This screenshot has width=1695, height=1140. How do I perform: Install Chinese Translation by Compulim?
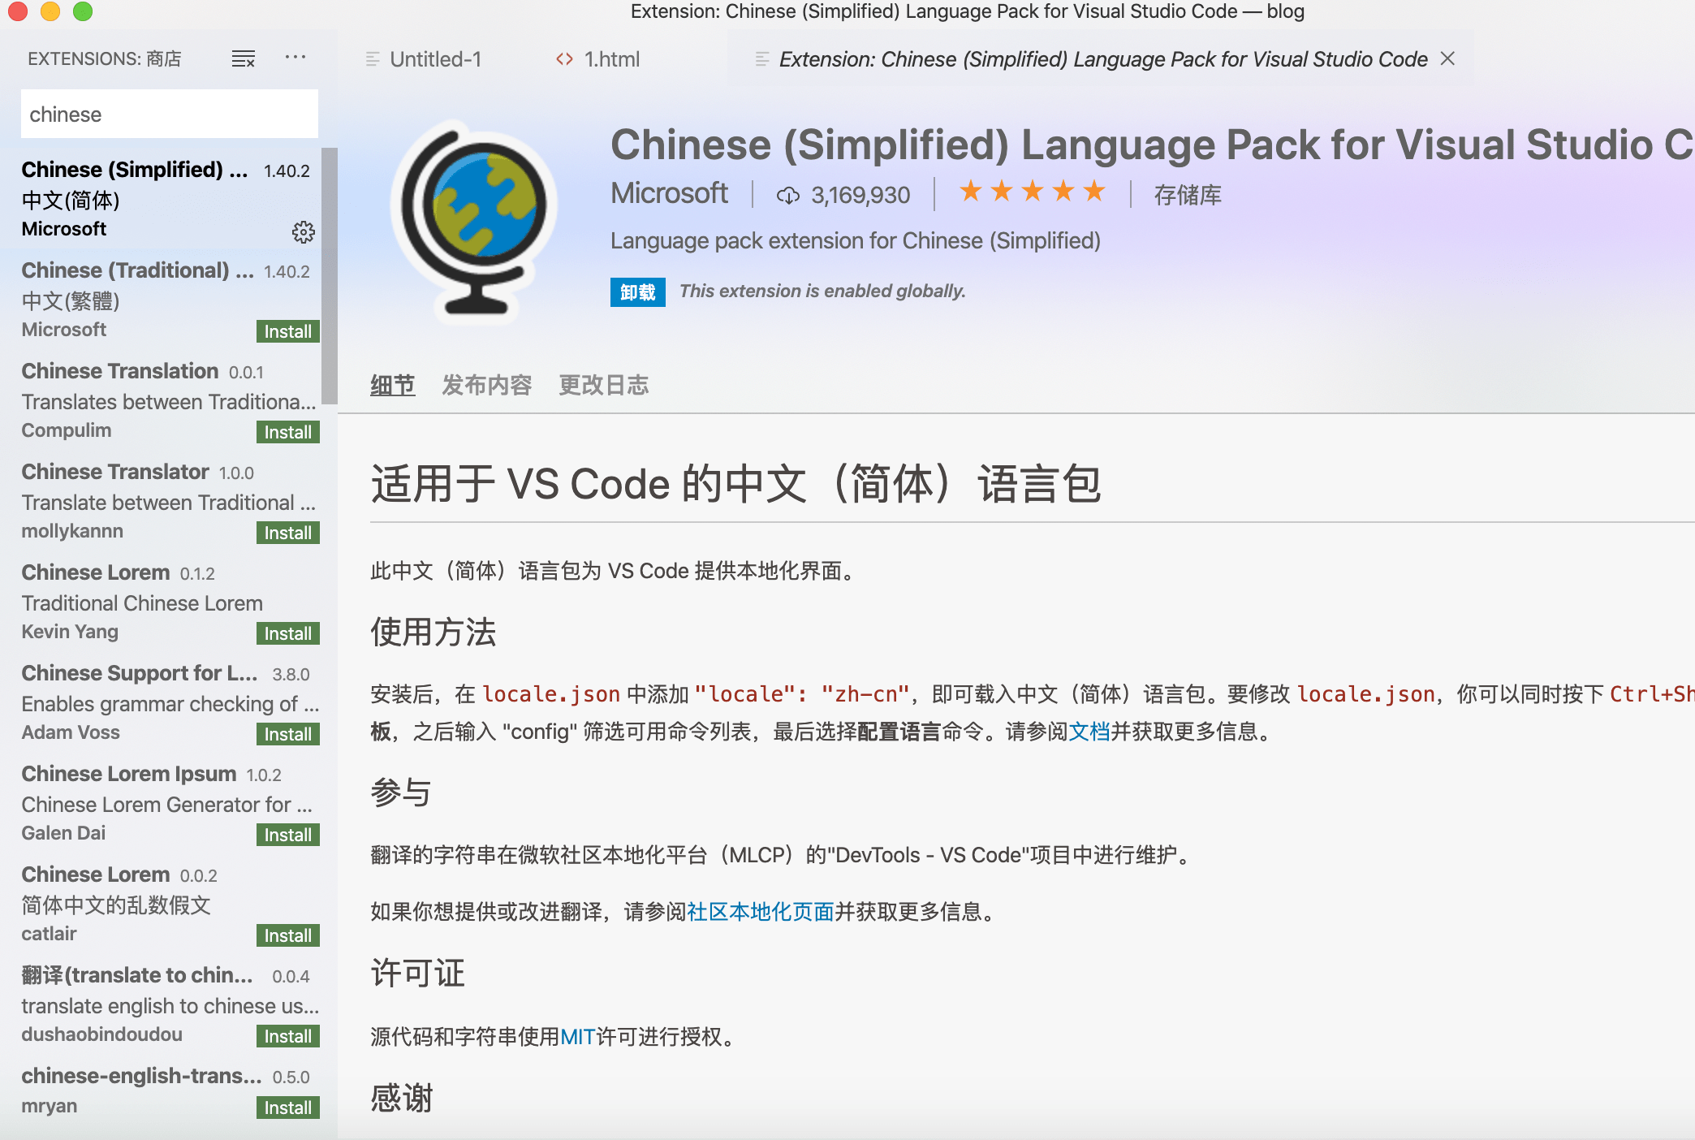pyautogui.click(x=287, y=432)
